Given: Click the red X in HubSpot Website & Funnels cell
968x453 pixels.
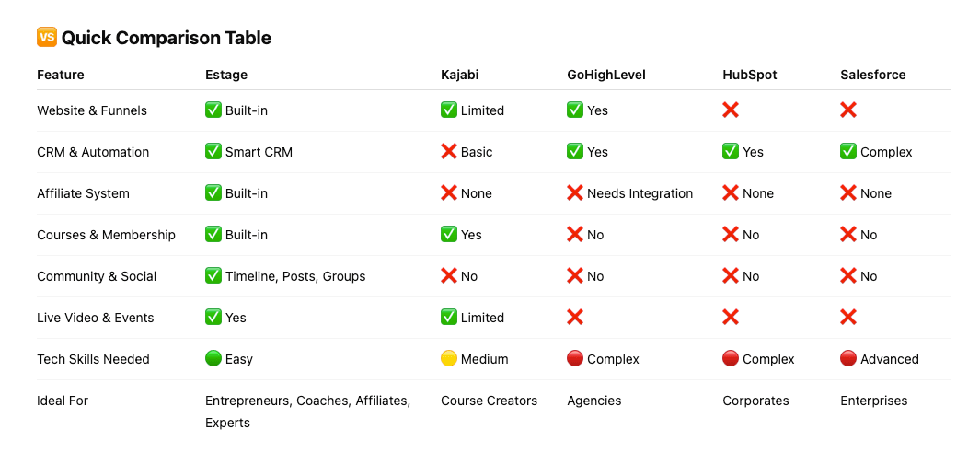Looking at the screenshot, I should [x=731, y=110].
